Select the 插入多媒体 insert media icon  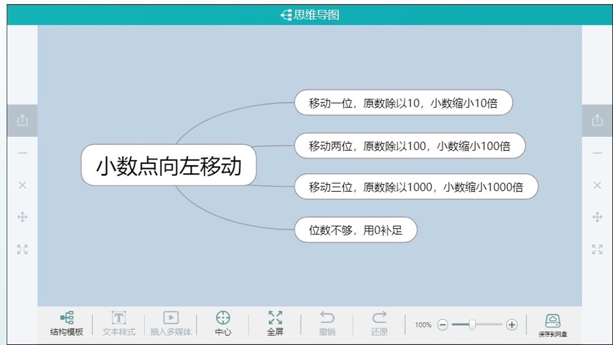pos(171,323)
